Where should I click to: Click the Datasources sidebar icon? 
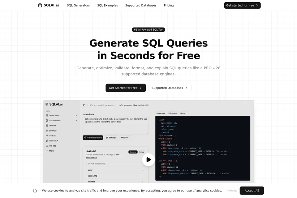pyautogui.click(x=47, y=121)
